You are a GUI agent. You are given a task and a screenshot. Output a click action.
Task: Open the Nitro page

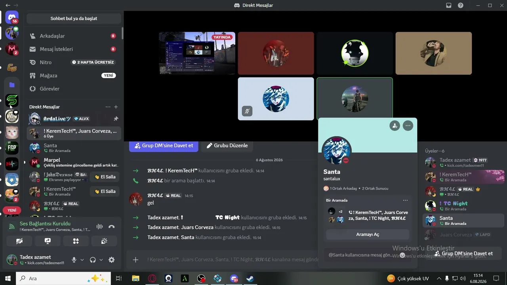(x=74, y=62)
